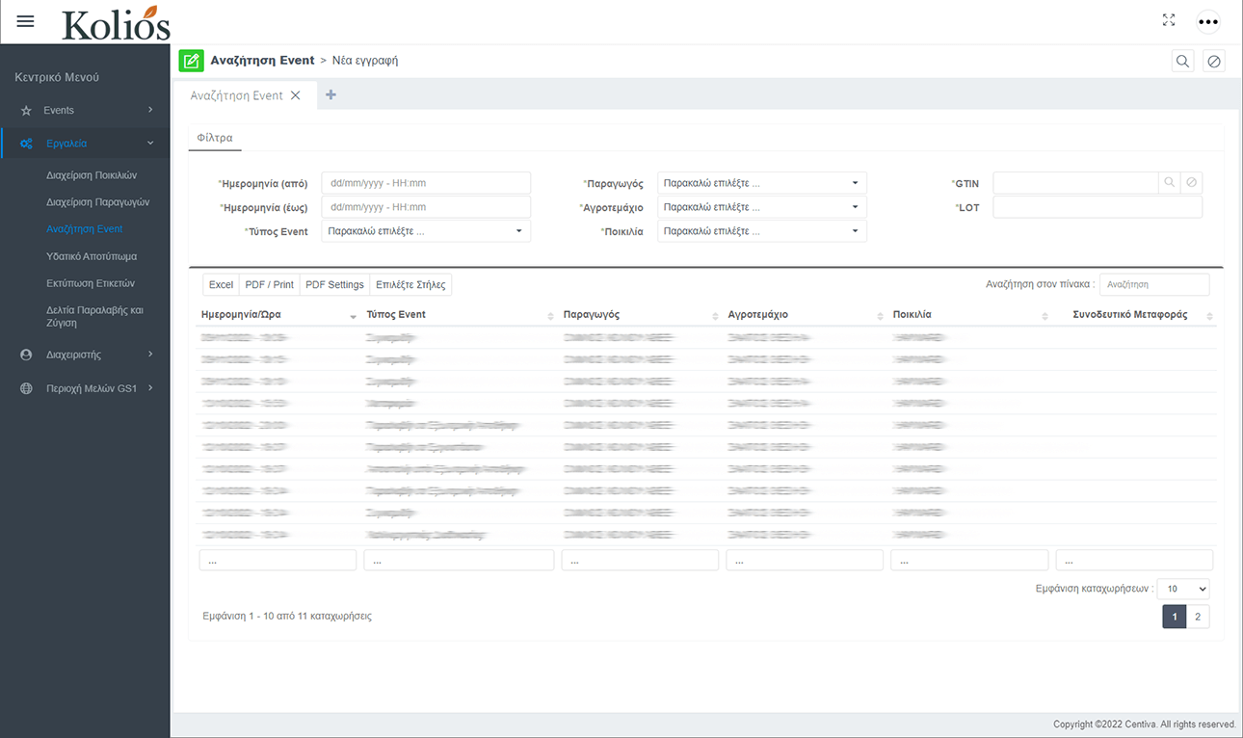Image resolution: width=1243 pixels, height=738 pixels.
Task: Clear the GTIN field with its cancel icon
Action: pyautogui.click(x=1192, y=182)
